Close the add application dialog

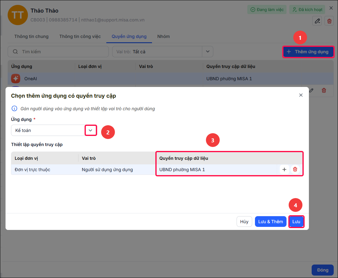(301, 95)
